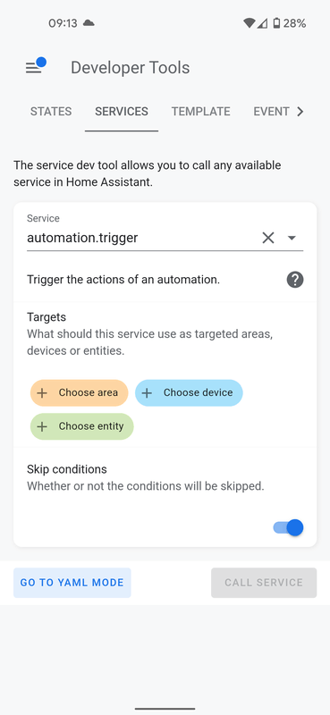
Task: Toggle the Skip conditions switch
Action: 289,527
